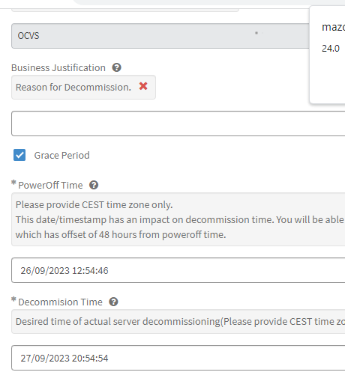Click the required asterisk before PowerOff Time

13,183
